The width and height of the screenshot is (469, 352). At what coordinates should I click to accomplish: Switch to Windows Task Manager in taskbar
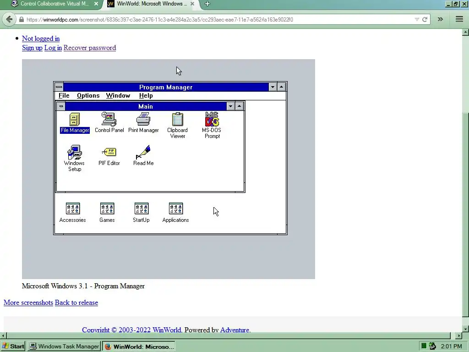coord(64,346)
